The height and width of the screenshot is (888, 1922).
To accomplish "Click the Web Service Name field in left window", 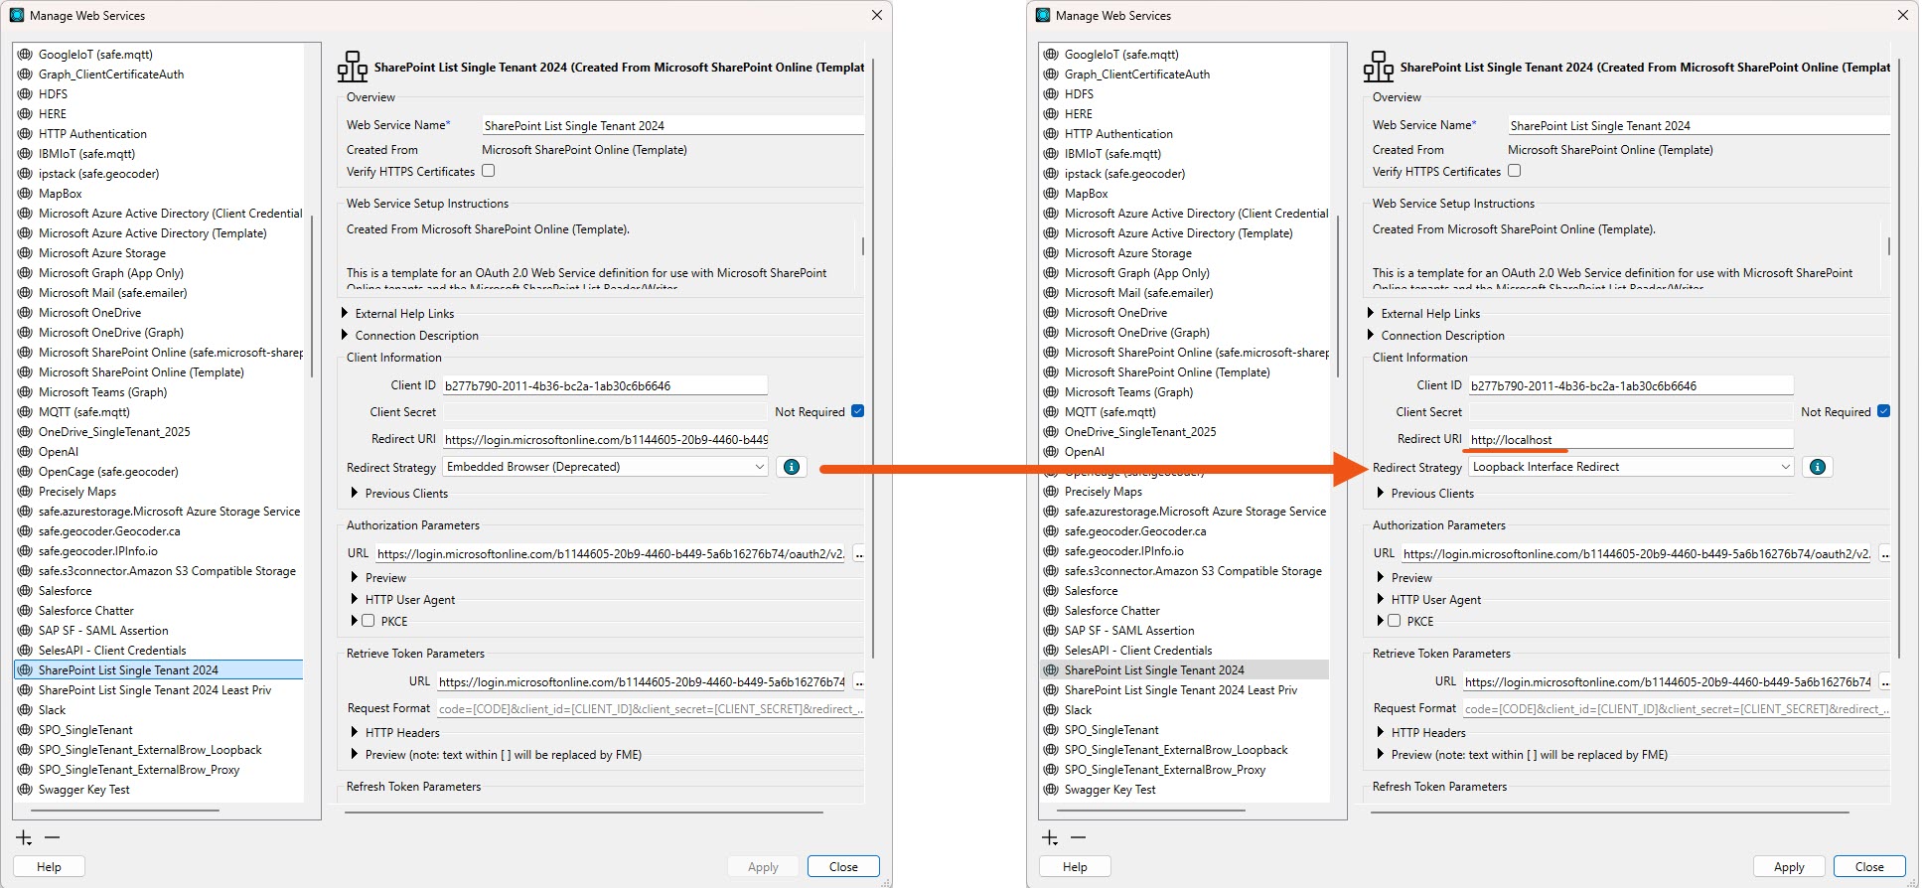I will [672, 126].
